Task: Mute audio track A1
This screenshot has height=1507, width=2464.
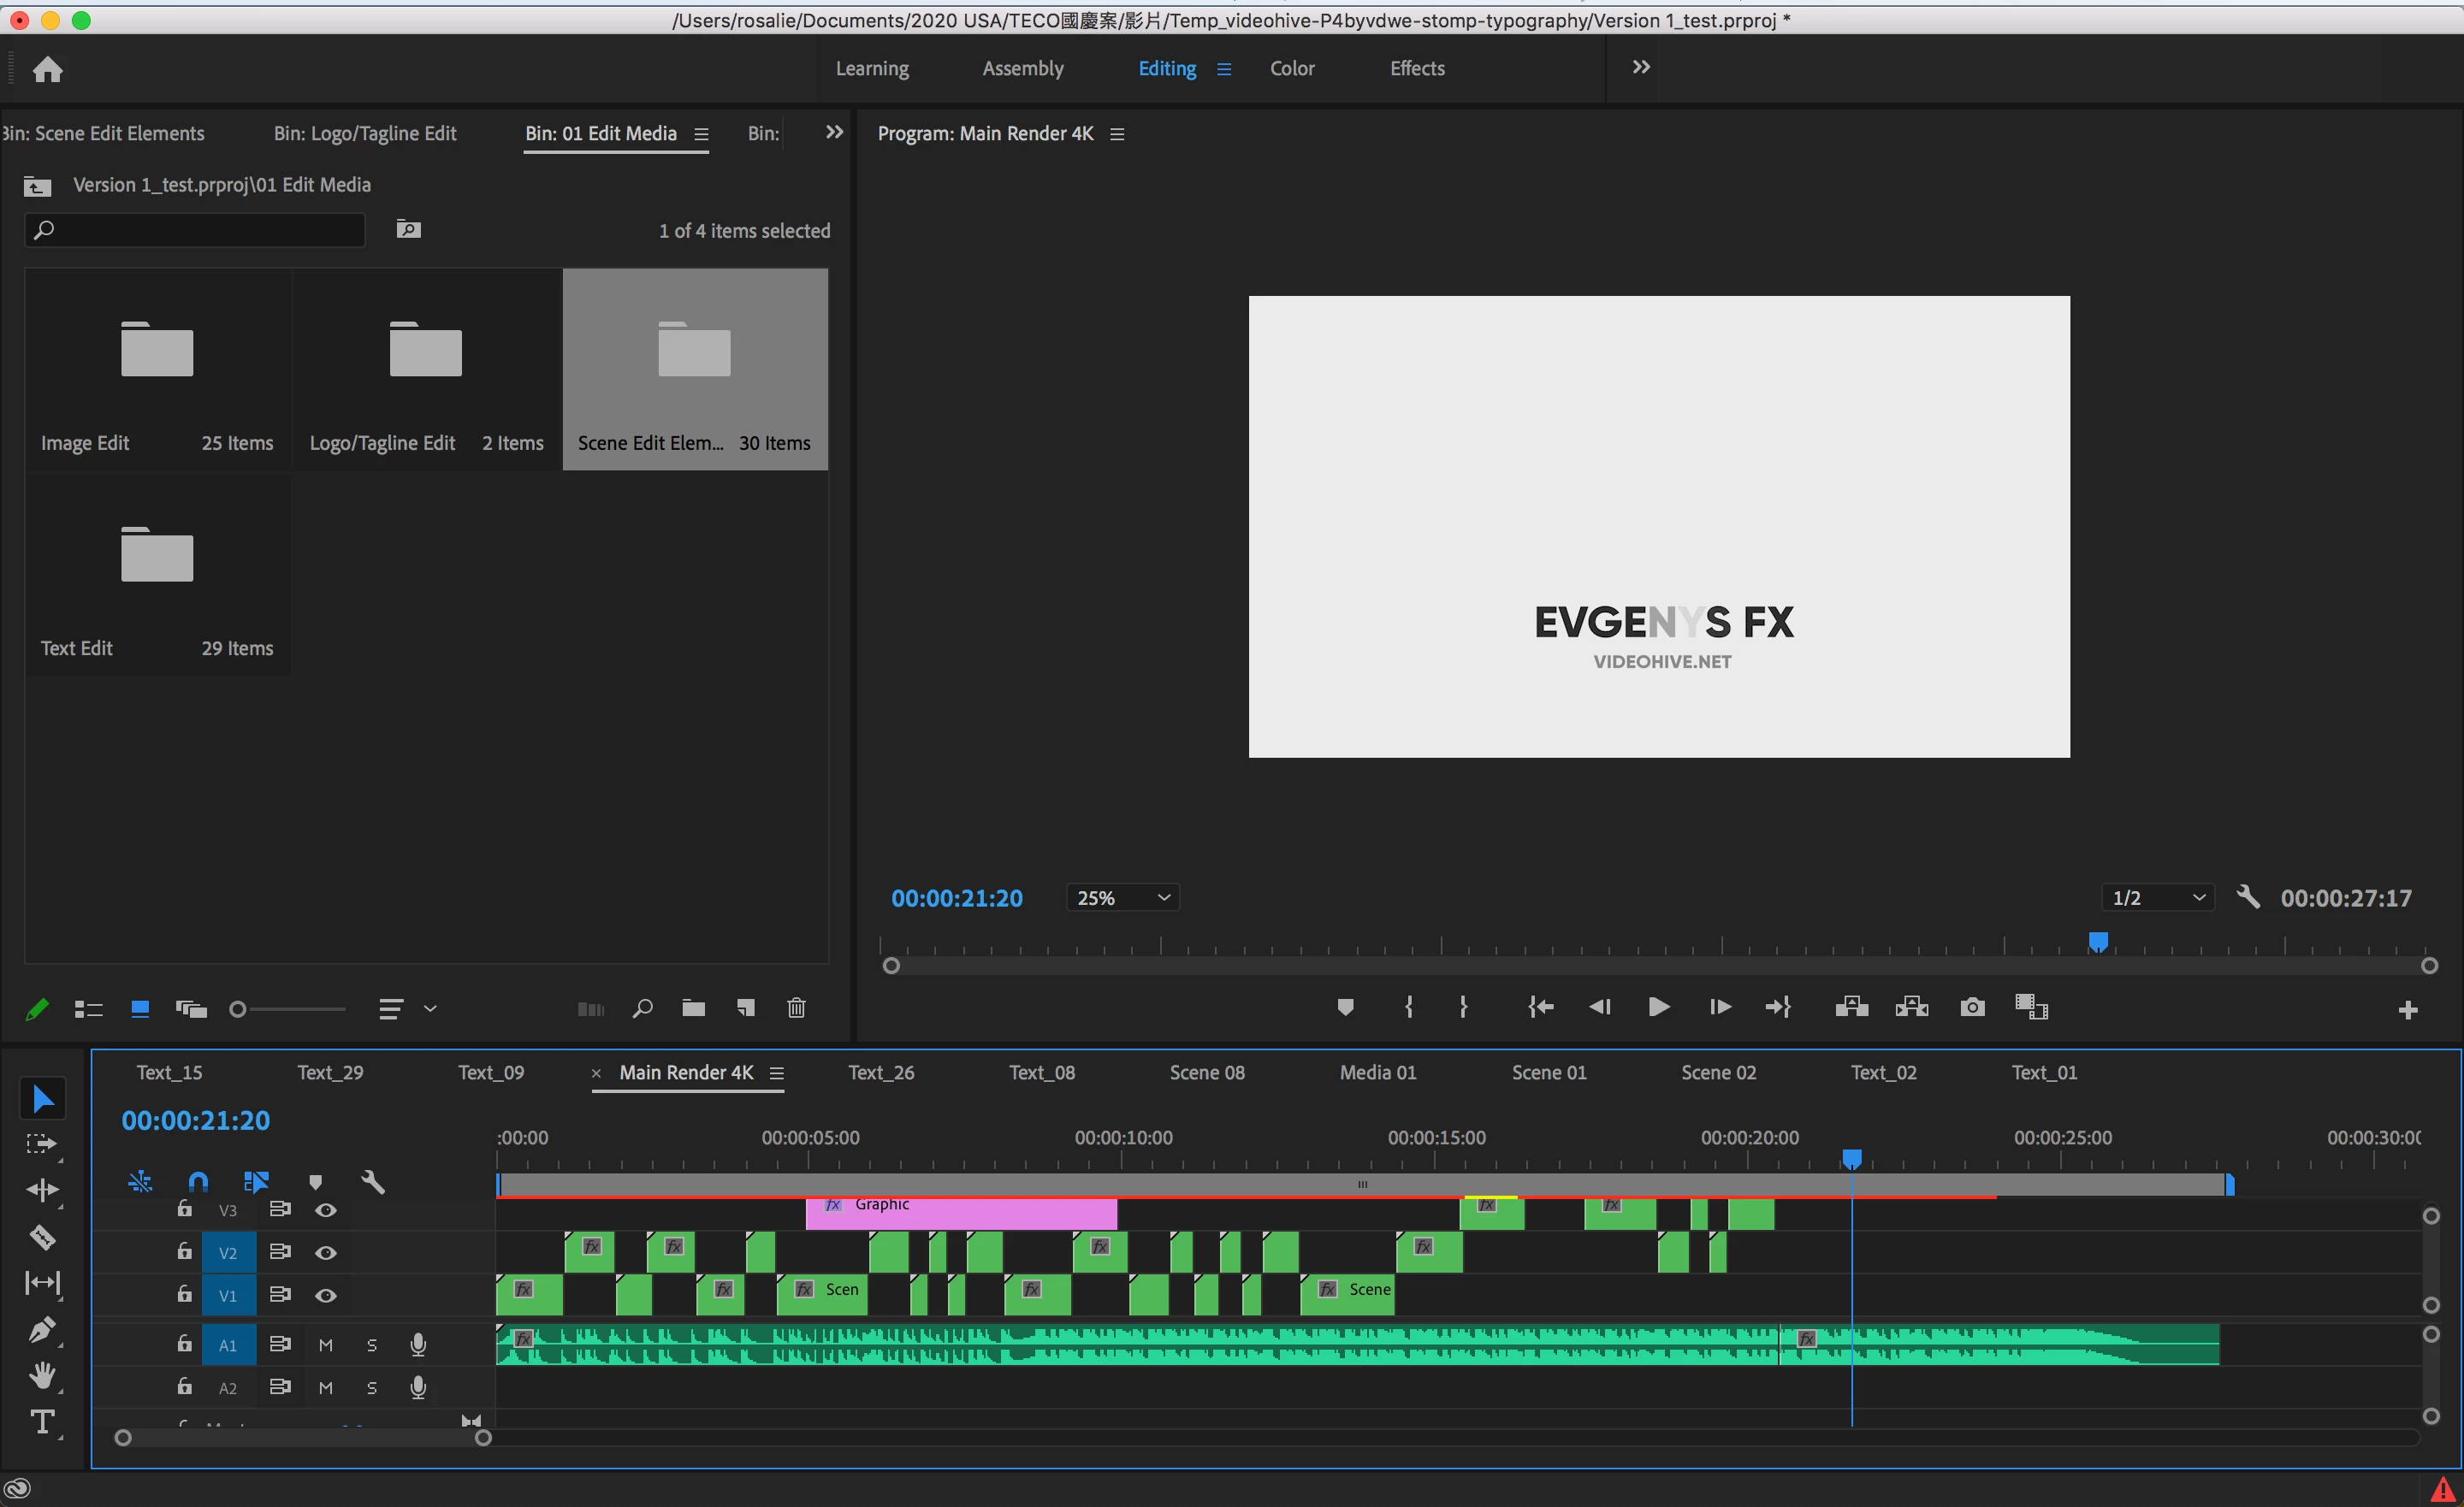Action: click(x=326, y=1345)
